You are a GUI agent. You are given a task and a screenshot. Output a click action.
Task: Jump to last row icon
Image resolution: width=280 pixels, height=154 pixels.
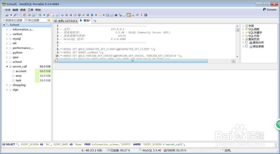[71, 15]
